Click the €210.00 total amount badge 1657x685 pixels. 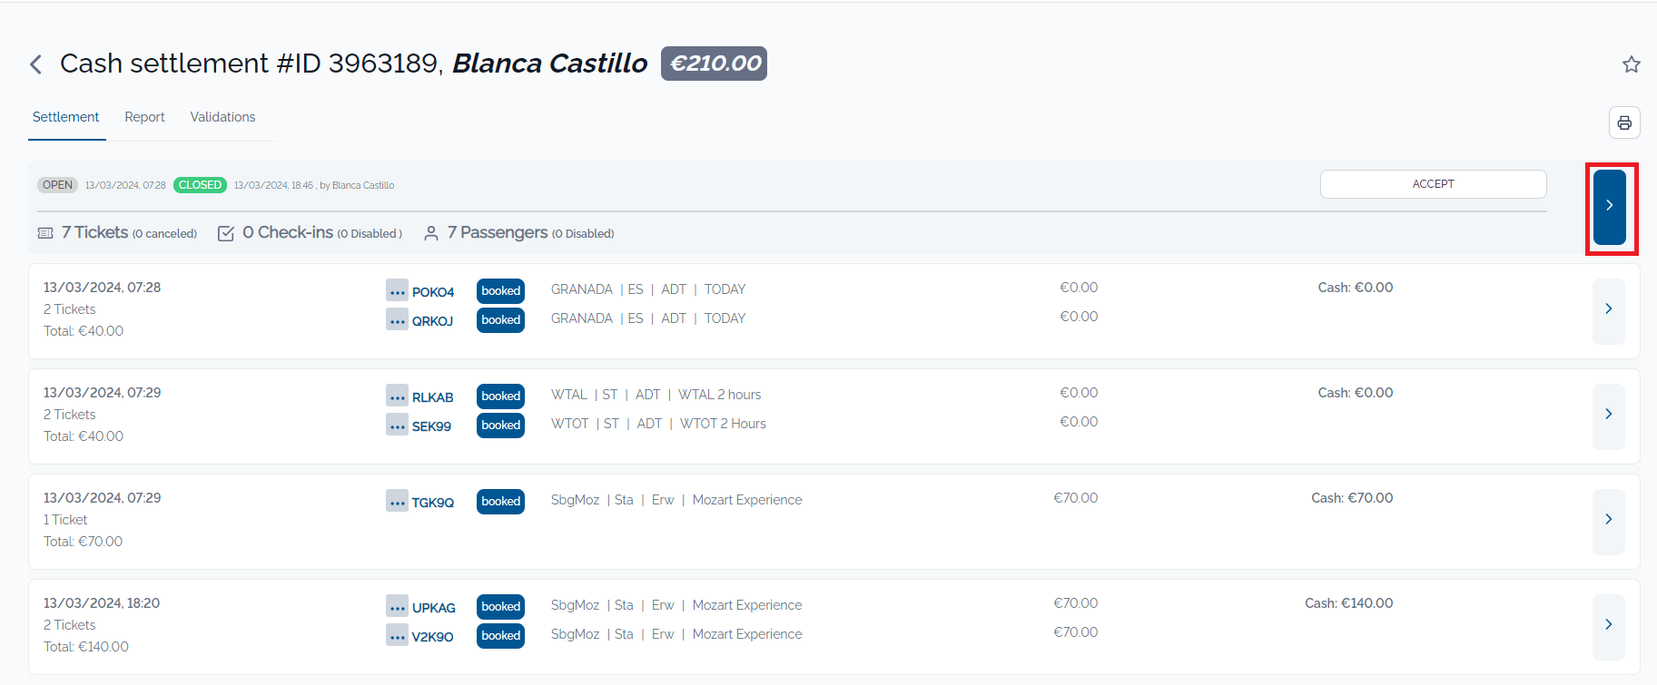pos(714,64)
